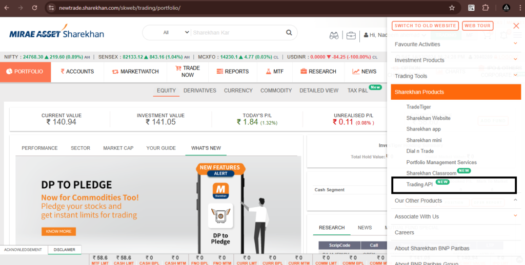Viewport: 525px width, 265px height.
Task: Open the Accounts nav item
Action: point(77,72)
